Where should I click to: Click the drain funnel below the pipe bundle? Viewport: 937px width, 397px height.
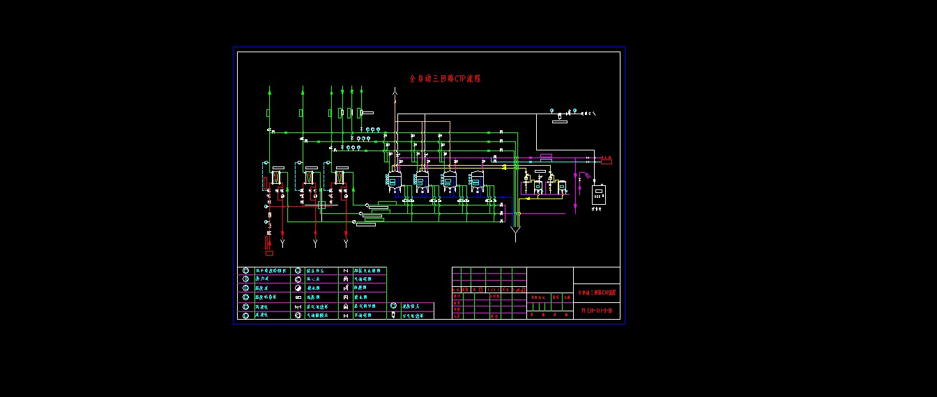pyautogui.click(x=515, y=234)
